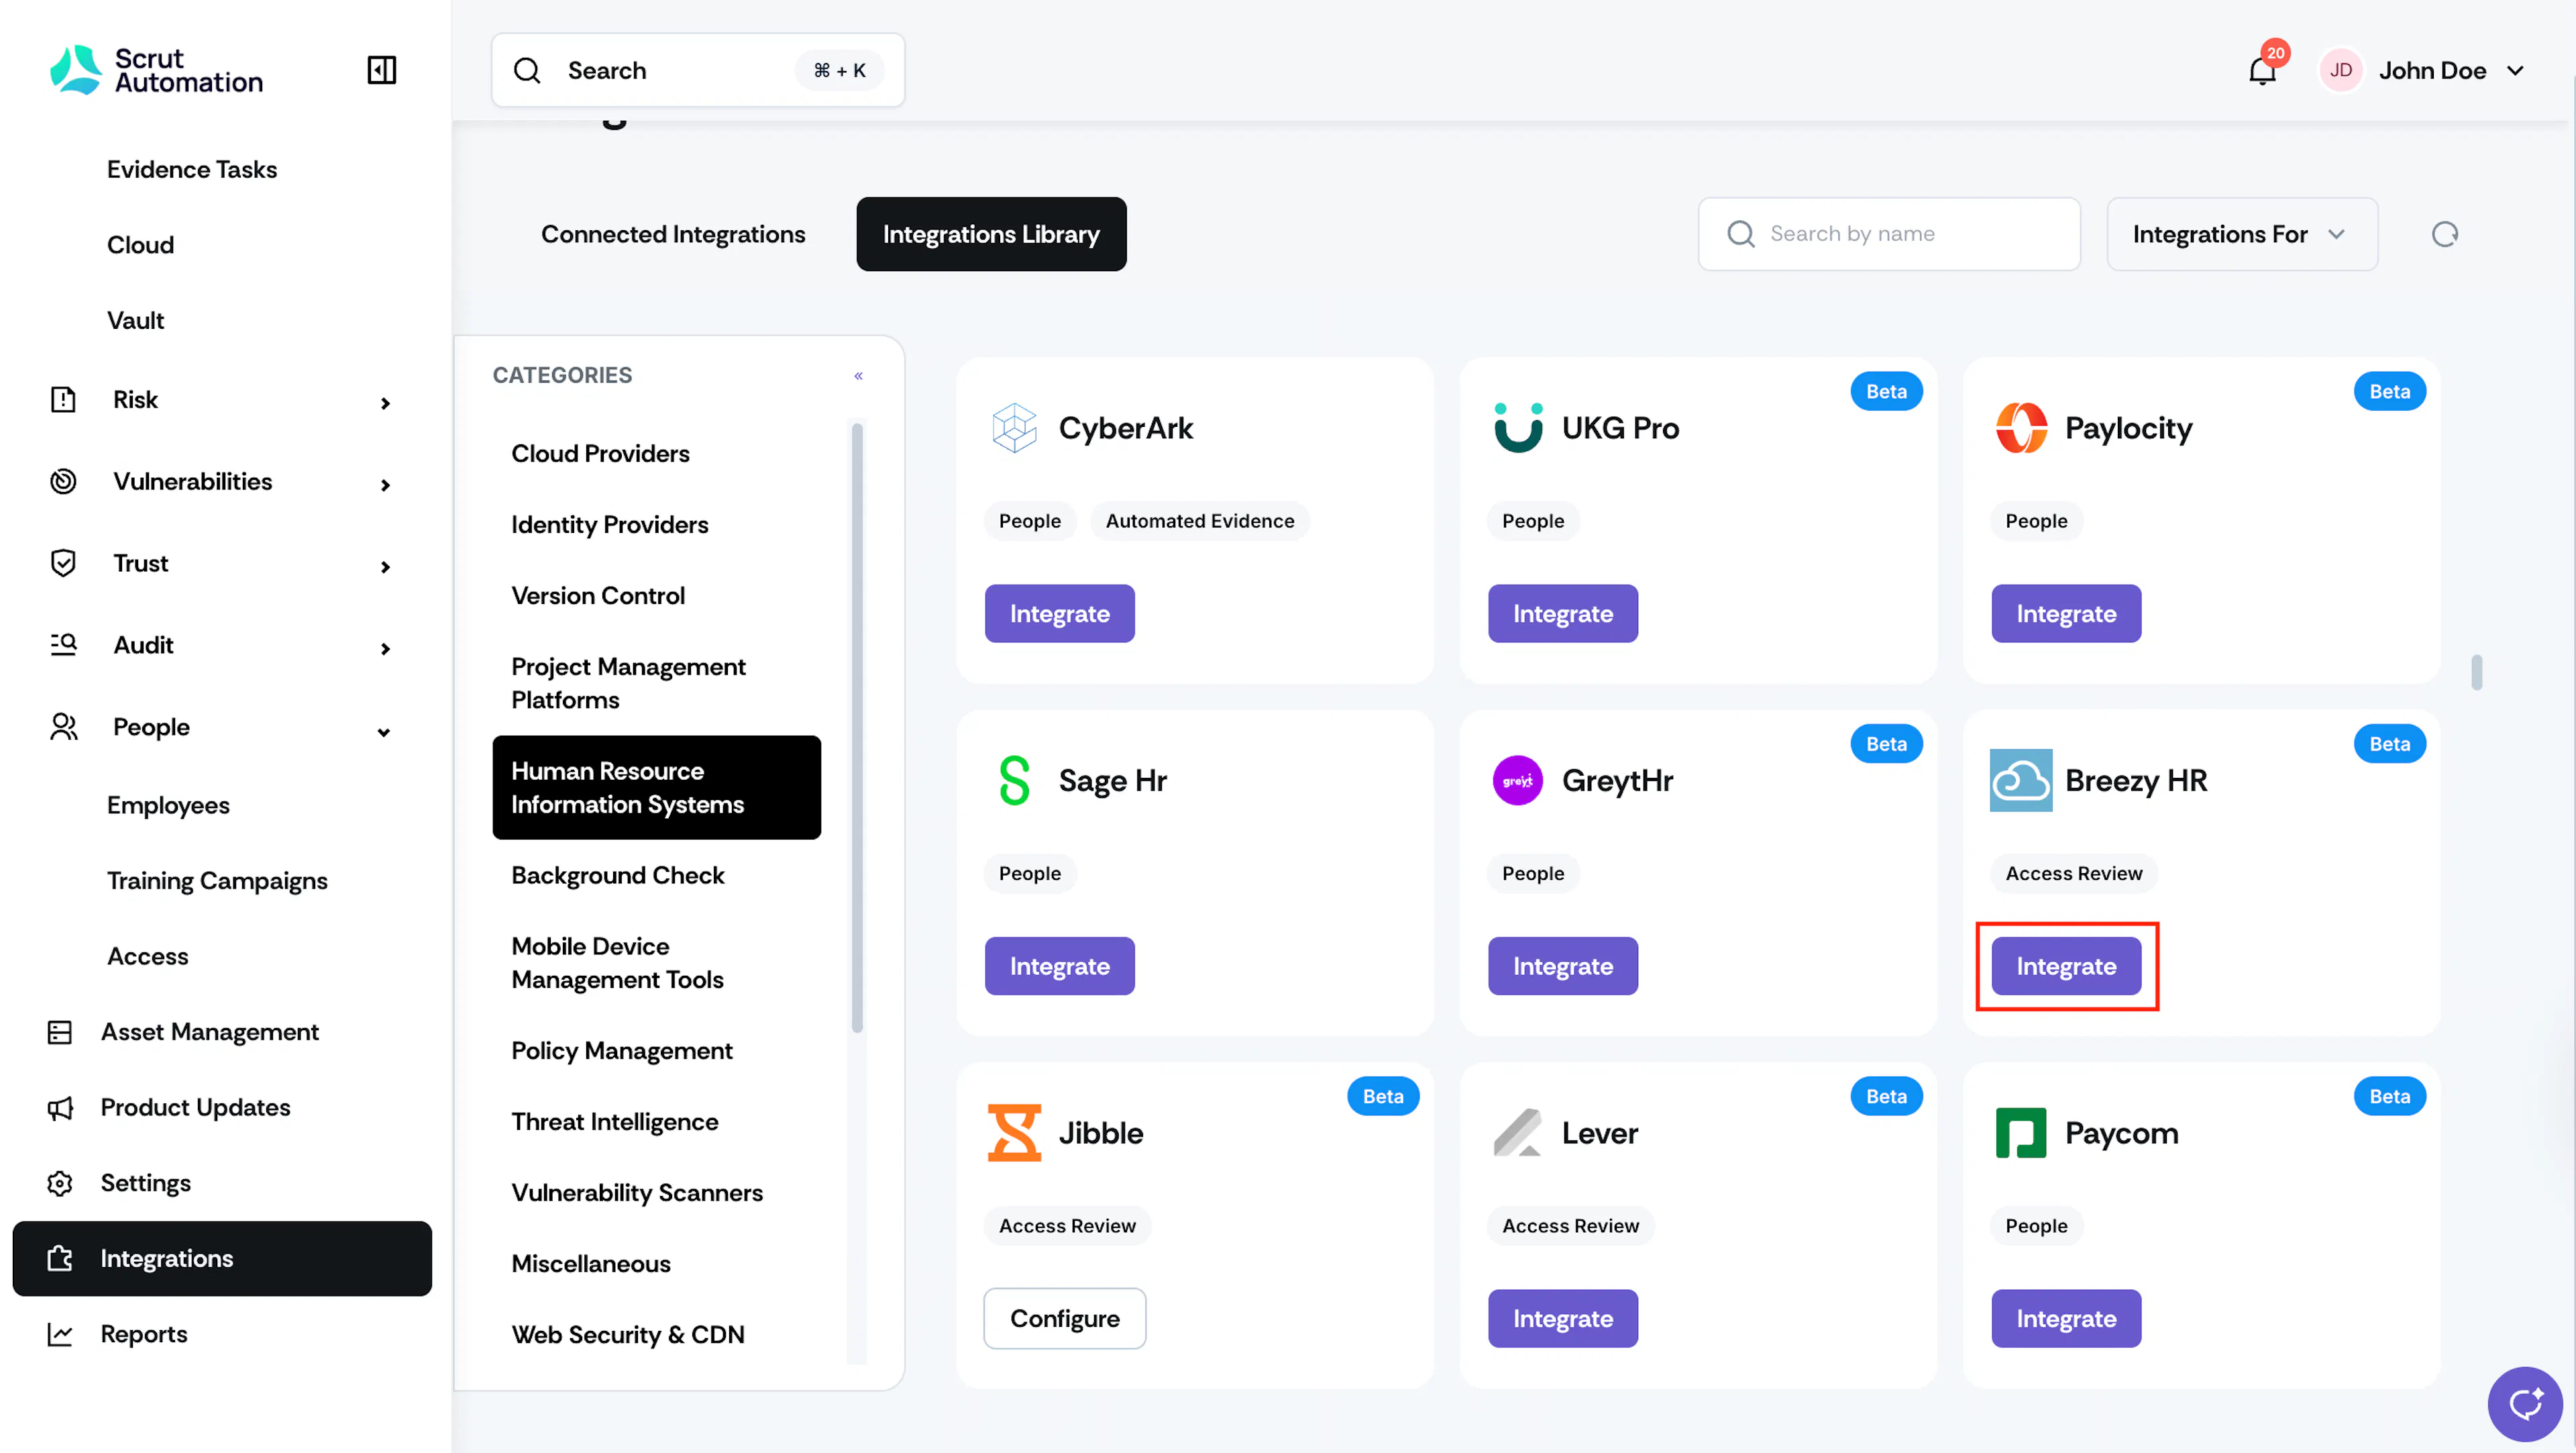Click the refresh icon beside Integrations For
The image size is (2576, 1453).
2444,233
